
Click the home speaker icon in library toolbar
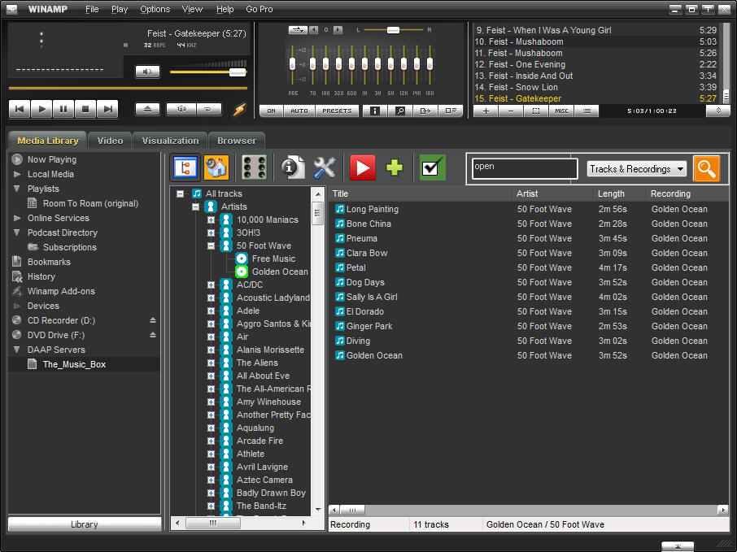(216, 167)
